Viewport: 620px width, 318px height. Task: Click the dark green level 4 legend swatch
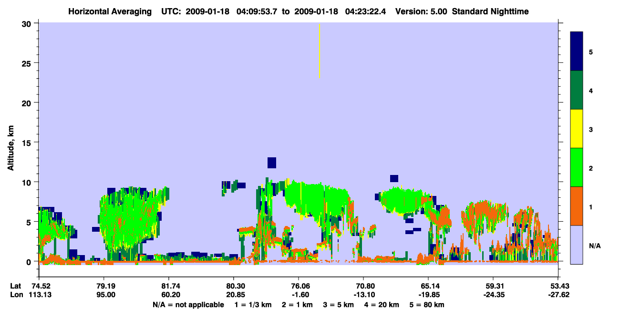pos(577,90)
